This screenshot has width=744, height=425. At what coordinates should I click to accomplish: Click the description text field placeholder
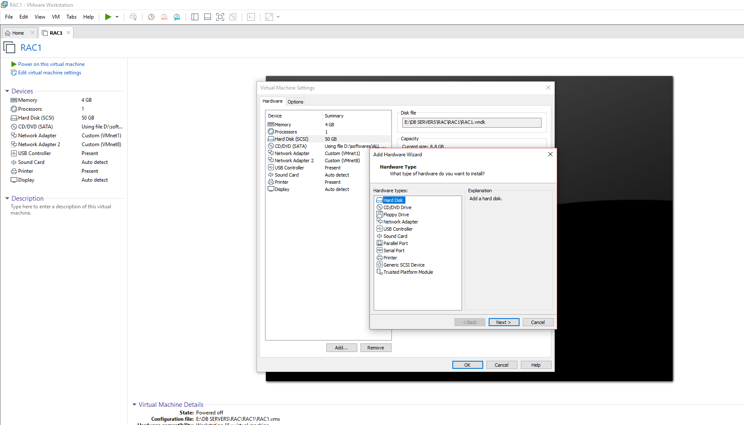pyautogui.click(x=61, y=210)
